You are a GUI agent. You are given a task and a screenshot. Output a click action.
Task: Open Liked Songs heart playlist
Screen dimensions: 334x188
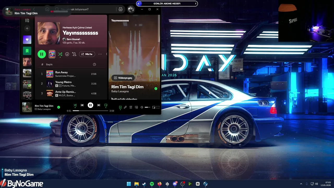[x=27, y=40]
